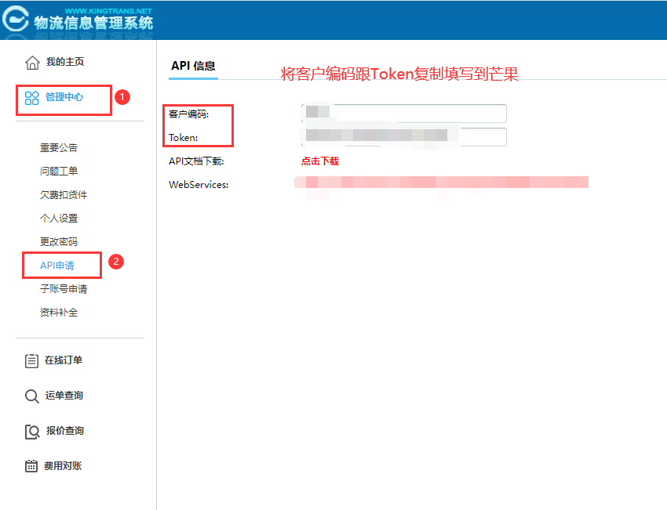The width and height of the screenshot is (667, 510).
Task: Click the logistics system logo icon
Action: coord(16,20)
